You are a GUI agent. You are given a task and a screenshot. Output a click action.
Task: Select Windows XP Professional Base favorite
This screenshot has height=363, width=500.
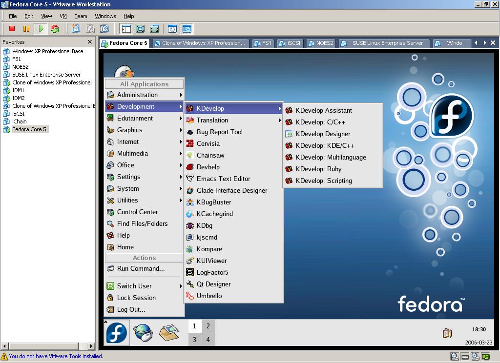click(47, 51)
